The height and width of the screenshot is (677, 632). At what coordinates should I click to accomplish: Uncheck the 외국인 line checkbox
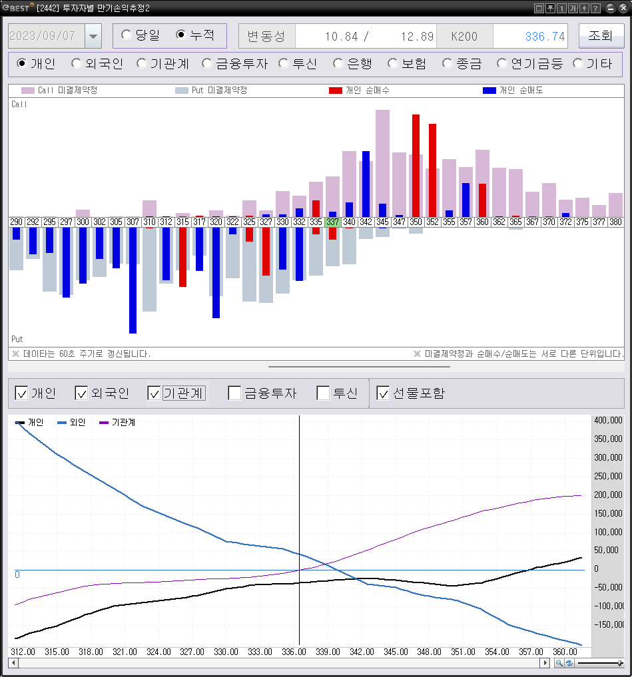[x=81, y=393]
